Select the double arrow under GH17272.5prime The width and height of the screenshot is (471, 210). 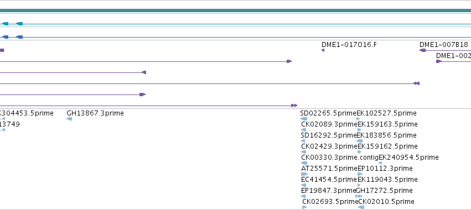(x=359, y=196)
